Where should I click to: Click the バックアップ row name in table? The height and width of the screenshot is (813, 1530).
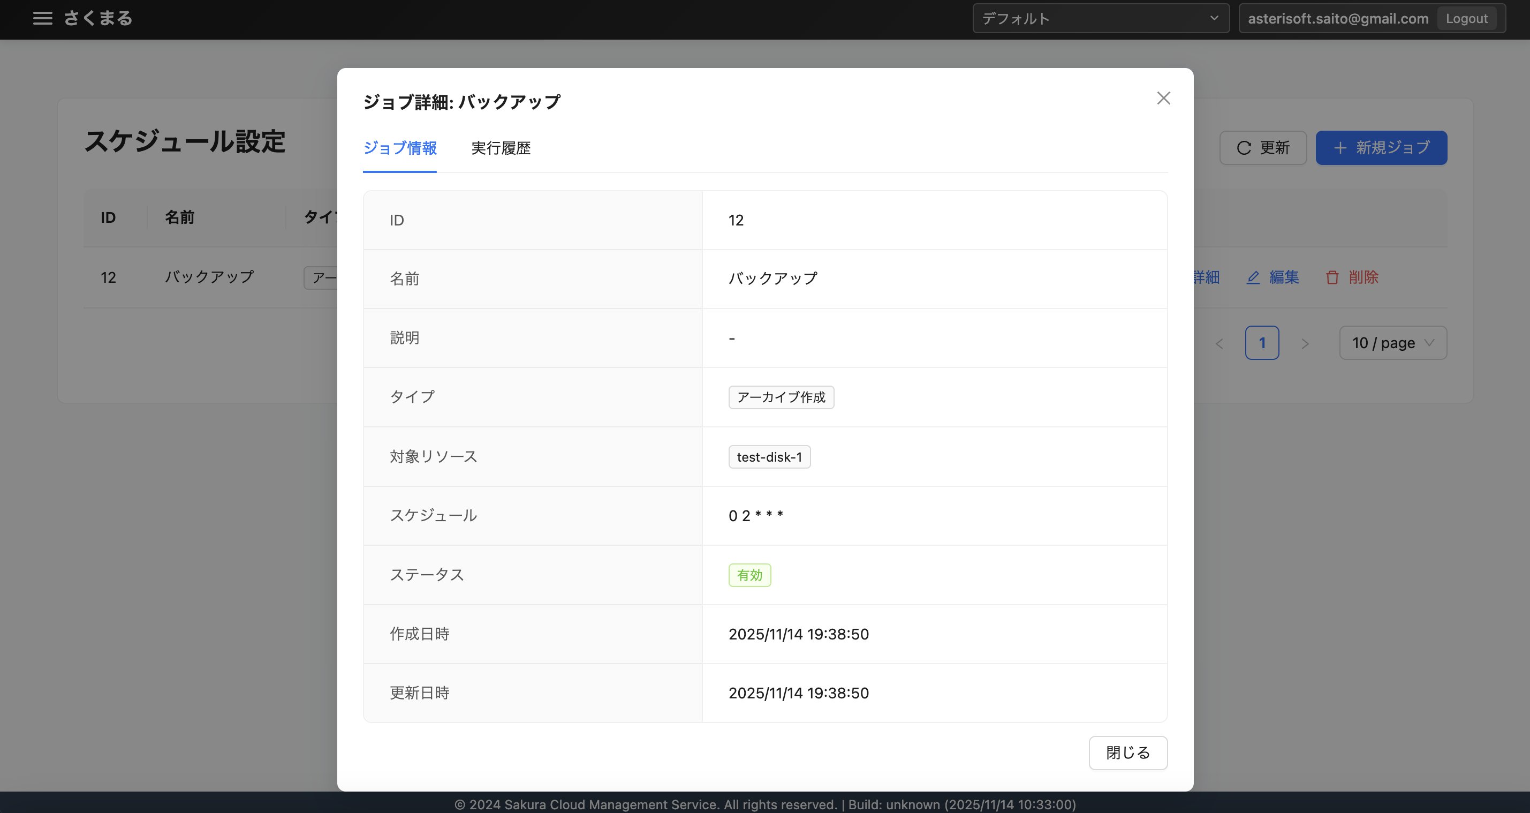(209, 277)
